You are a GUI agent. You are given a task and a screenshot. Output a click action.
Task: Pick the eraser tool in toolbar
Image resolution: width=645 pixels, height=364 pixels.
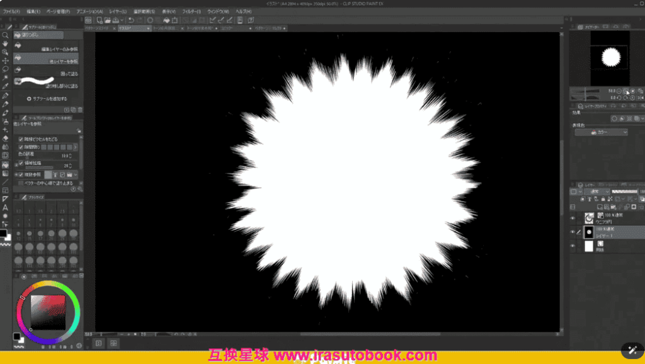(x=5, y=138)
